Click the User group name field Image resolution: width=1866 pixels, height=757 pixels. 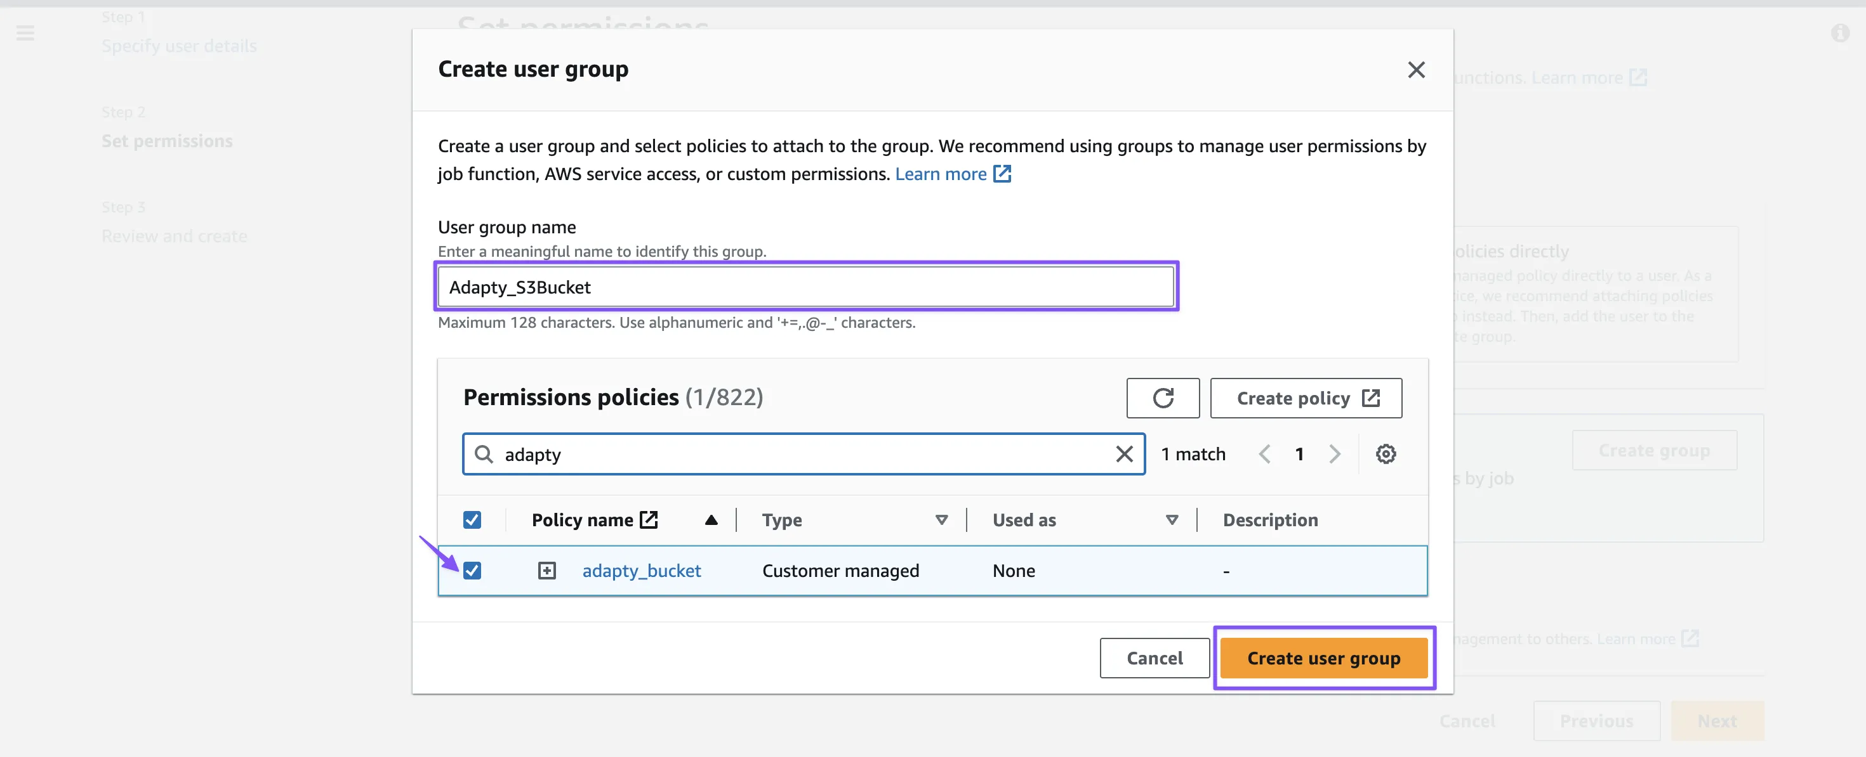[x=805, y=287]
